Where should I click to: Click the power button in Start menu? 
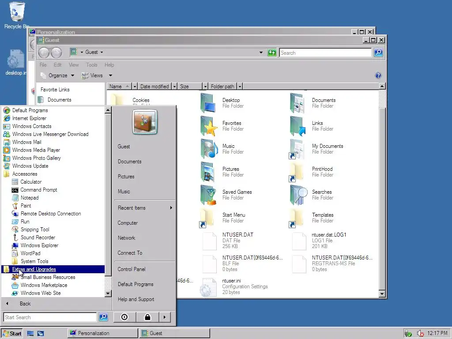(x=124, y=317)
